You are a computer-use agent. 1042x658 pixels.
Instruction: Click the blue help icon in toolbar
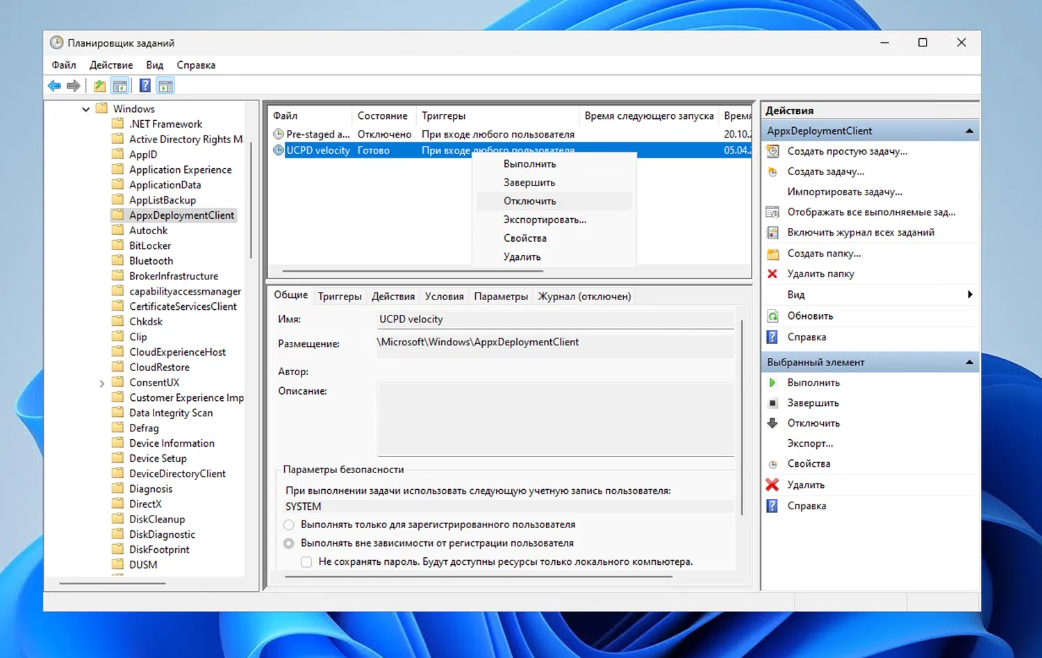coord(144,86)
